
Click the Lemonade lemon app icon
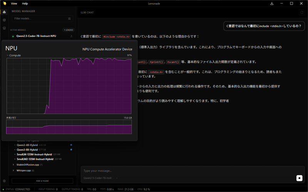click(x=4, y=3)
